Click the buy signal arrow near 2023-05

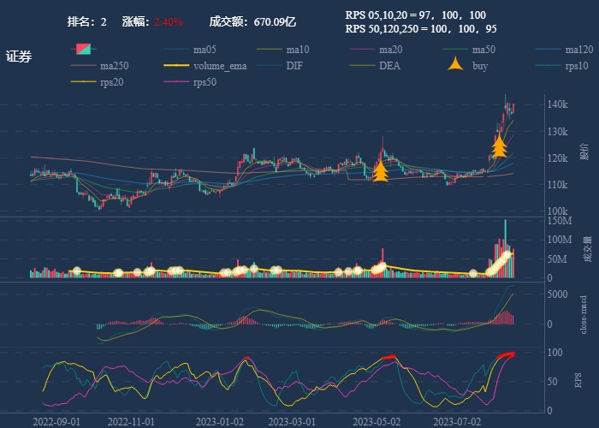point(381,173)
